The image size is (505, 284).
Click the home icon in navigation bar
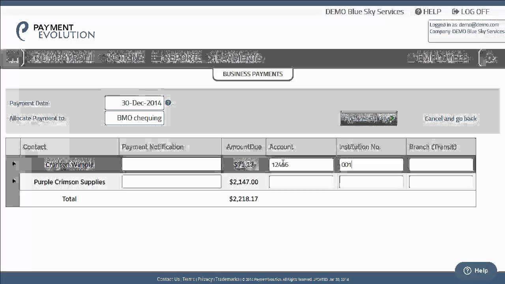(13, 58)
